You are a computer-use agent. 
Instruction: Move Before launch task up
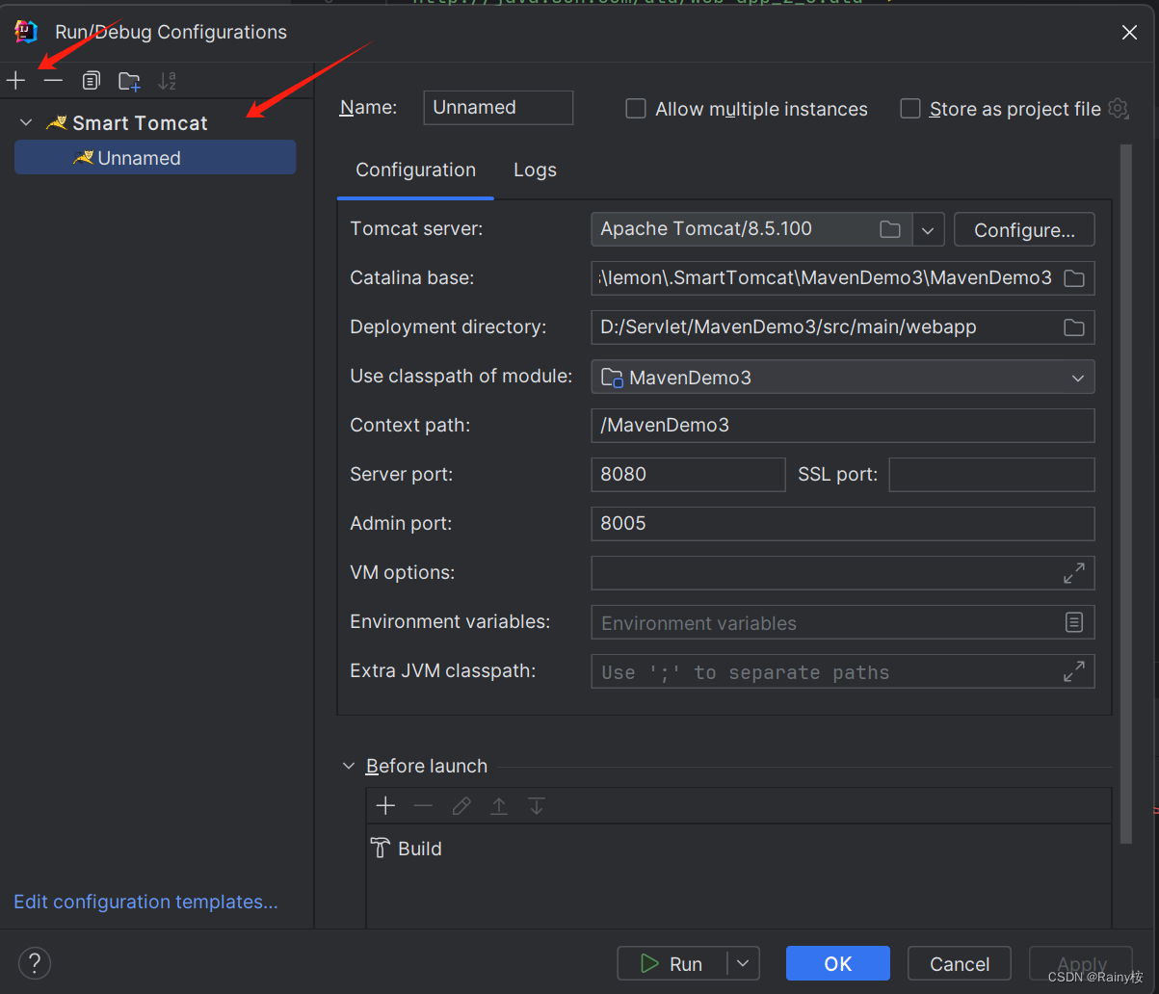tap(499, 806)
